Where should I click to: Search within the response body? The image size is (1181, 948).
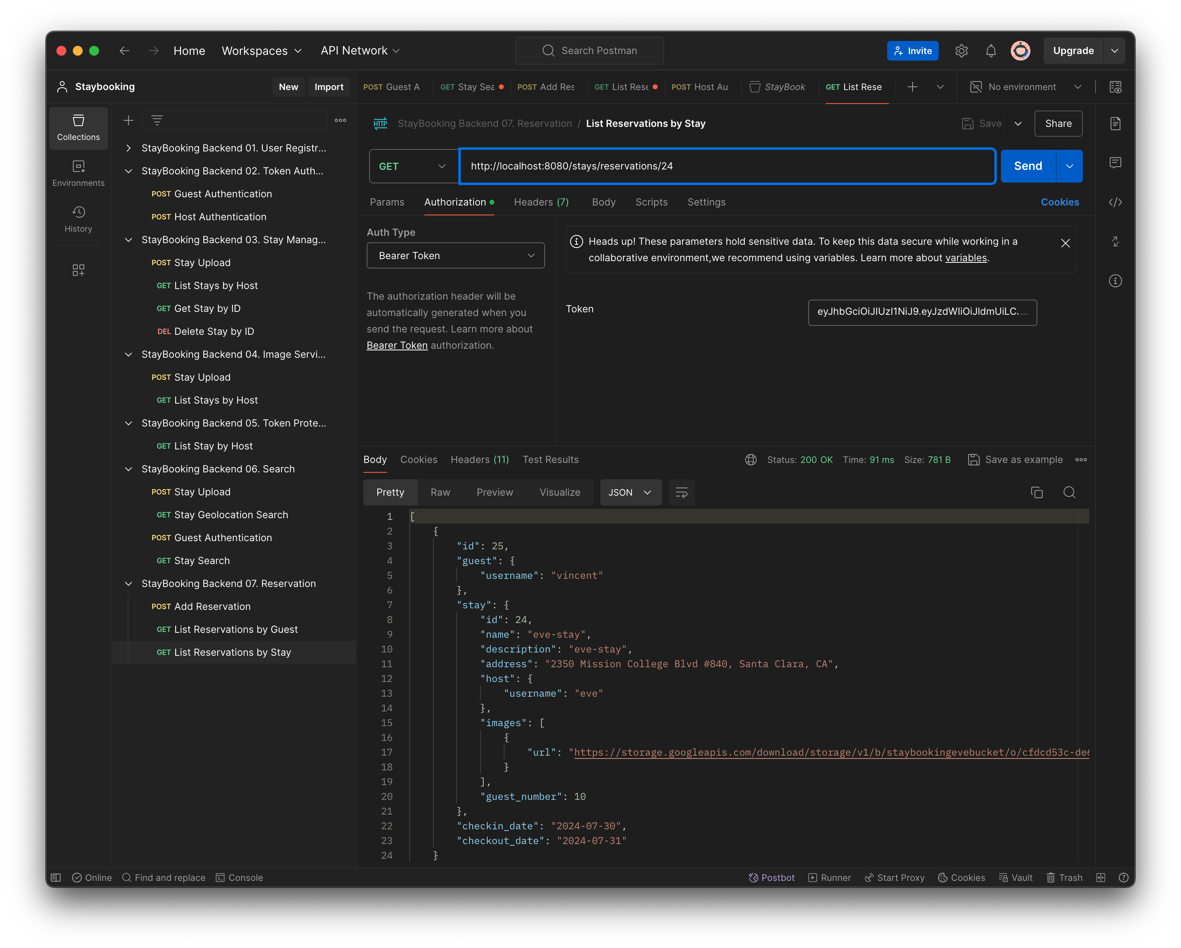1070,492
